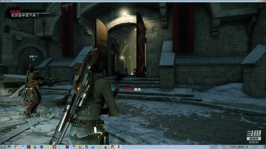Select the 取消 cancel prompt in game

pyautogui.click(x=137, y=89)
